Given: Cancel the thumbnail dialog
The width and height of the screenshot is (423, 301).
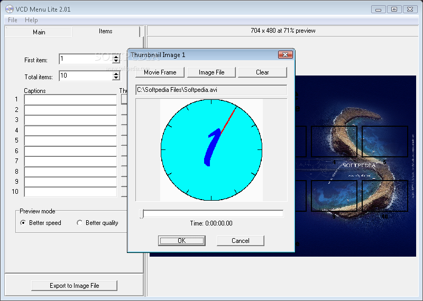Looking at the screenshot, I should click(x=241, y=241).
